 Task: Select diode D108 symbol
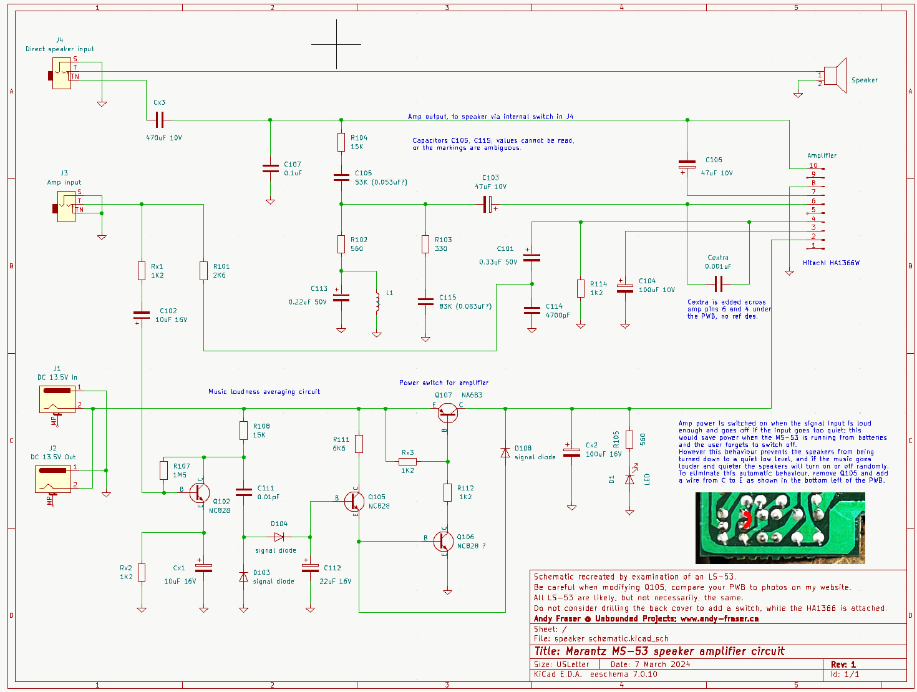coord(505,452)
